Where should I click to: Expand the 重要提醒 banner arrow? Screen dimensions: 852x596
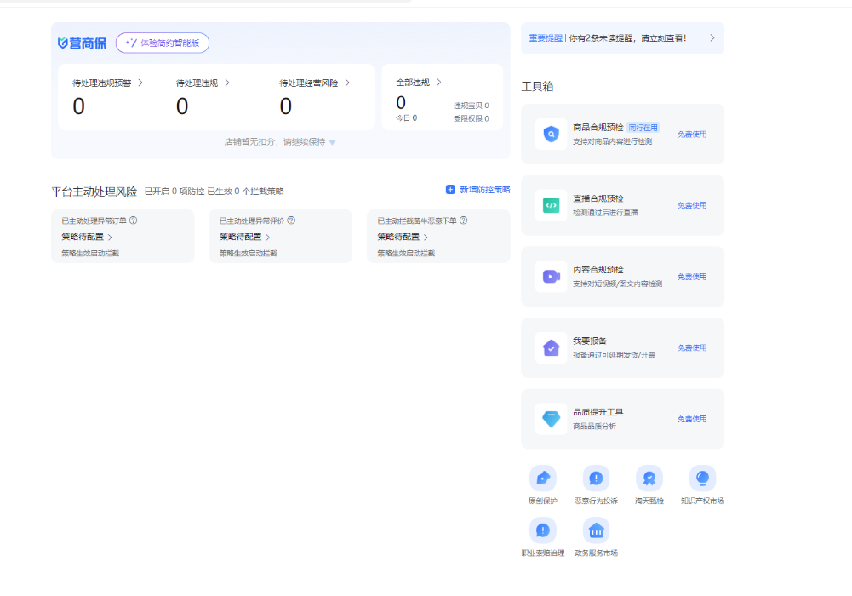click(712, 38)
